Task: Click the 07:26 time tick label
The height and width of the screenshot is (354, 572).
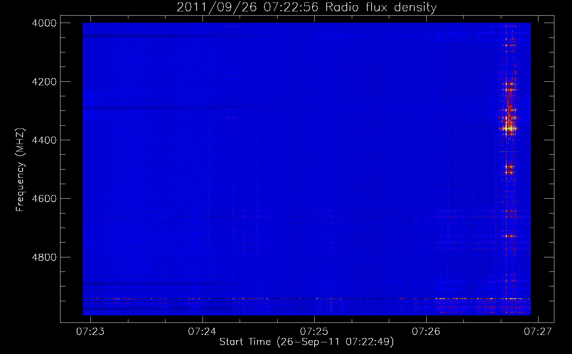Action: pos(426,331)
